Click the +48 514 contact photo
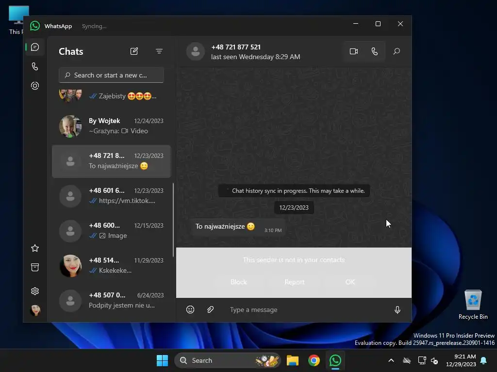Viewport: 497px width, 372px height. pos(70,266)
